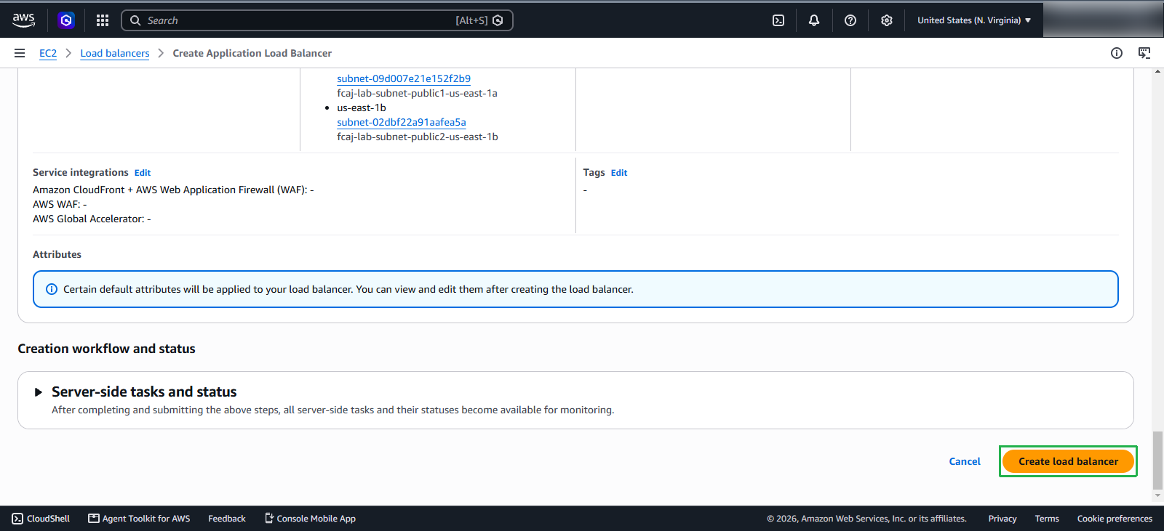Image resolution: width=1164 pixels, height=531 pixels.
Task: Edit the Tags section
Action: [x=619, y=173]
